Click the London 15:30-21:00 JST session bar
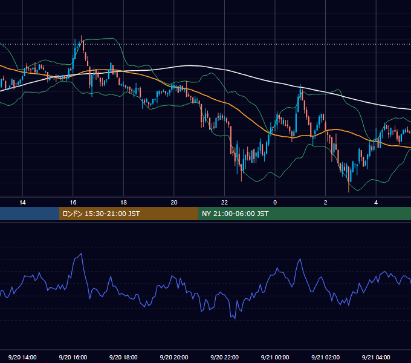 click(128, 214)
